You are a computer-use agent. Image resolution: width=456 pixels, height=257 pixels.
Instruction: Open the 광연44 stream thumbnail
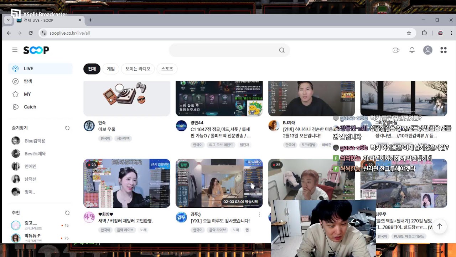219,99
